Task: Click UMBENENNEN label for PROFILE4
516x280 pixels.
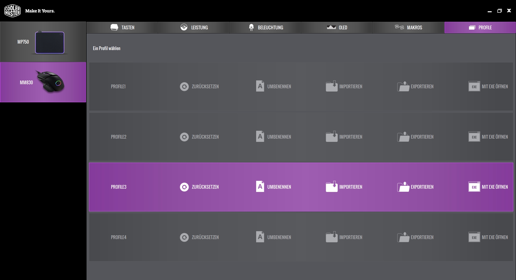Action: point(279,237)
